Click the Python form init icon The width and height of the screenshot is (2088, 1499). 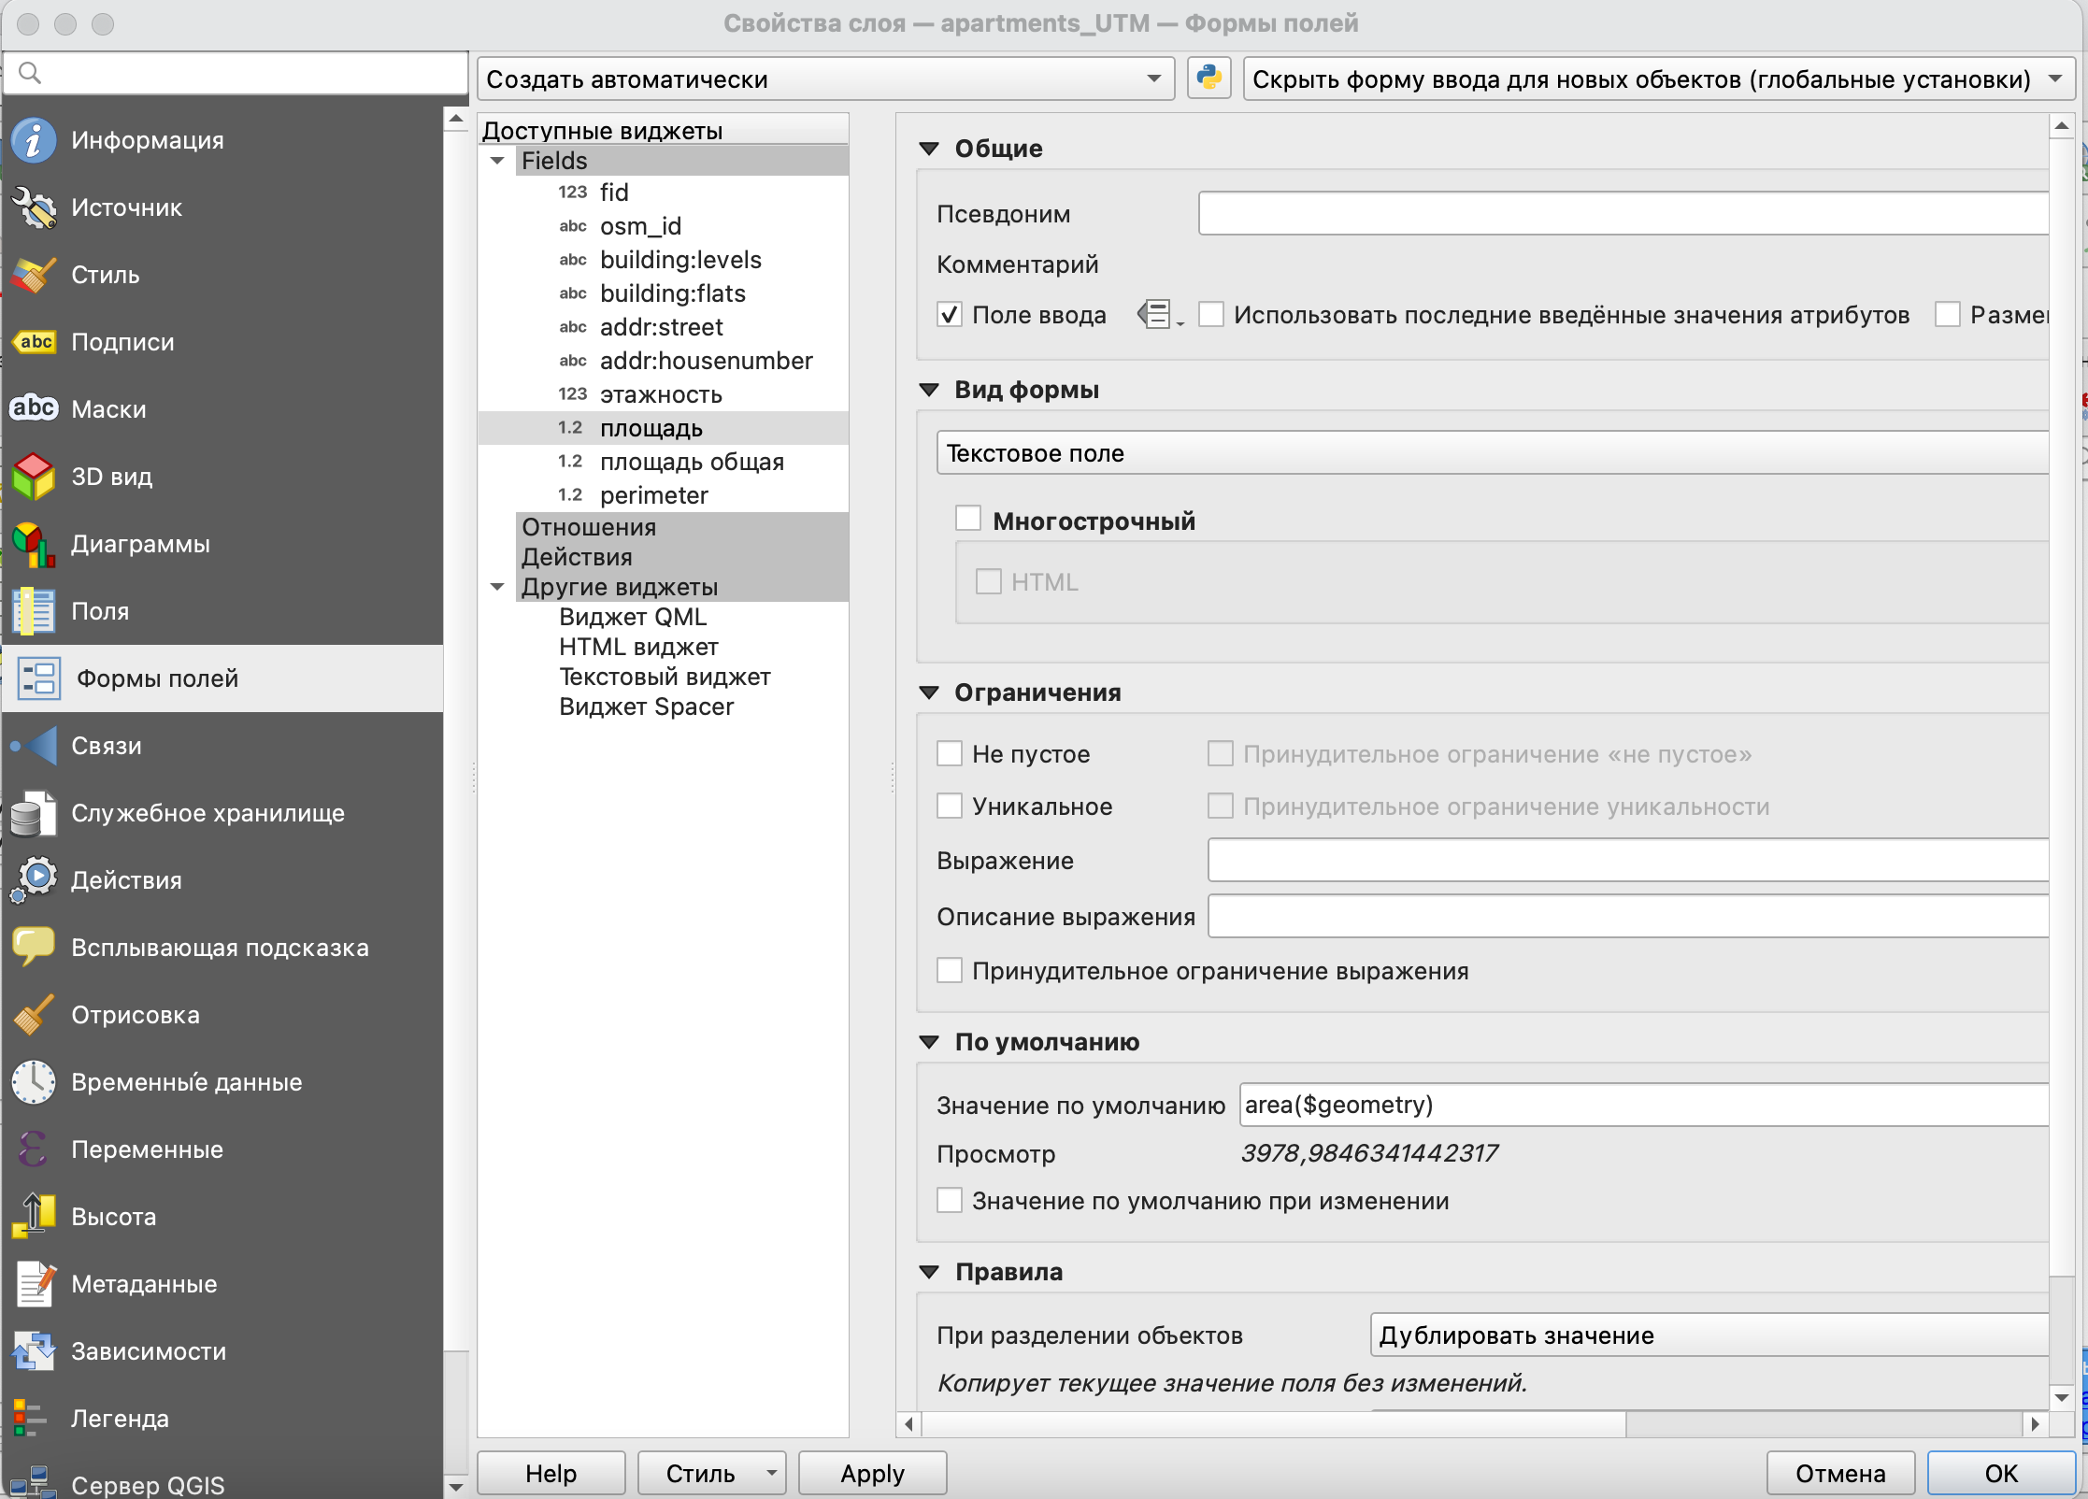pyautogui.click(x=1208, y=79)
